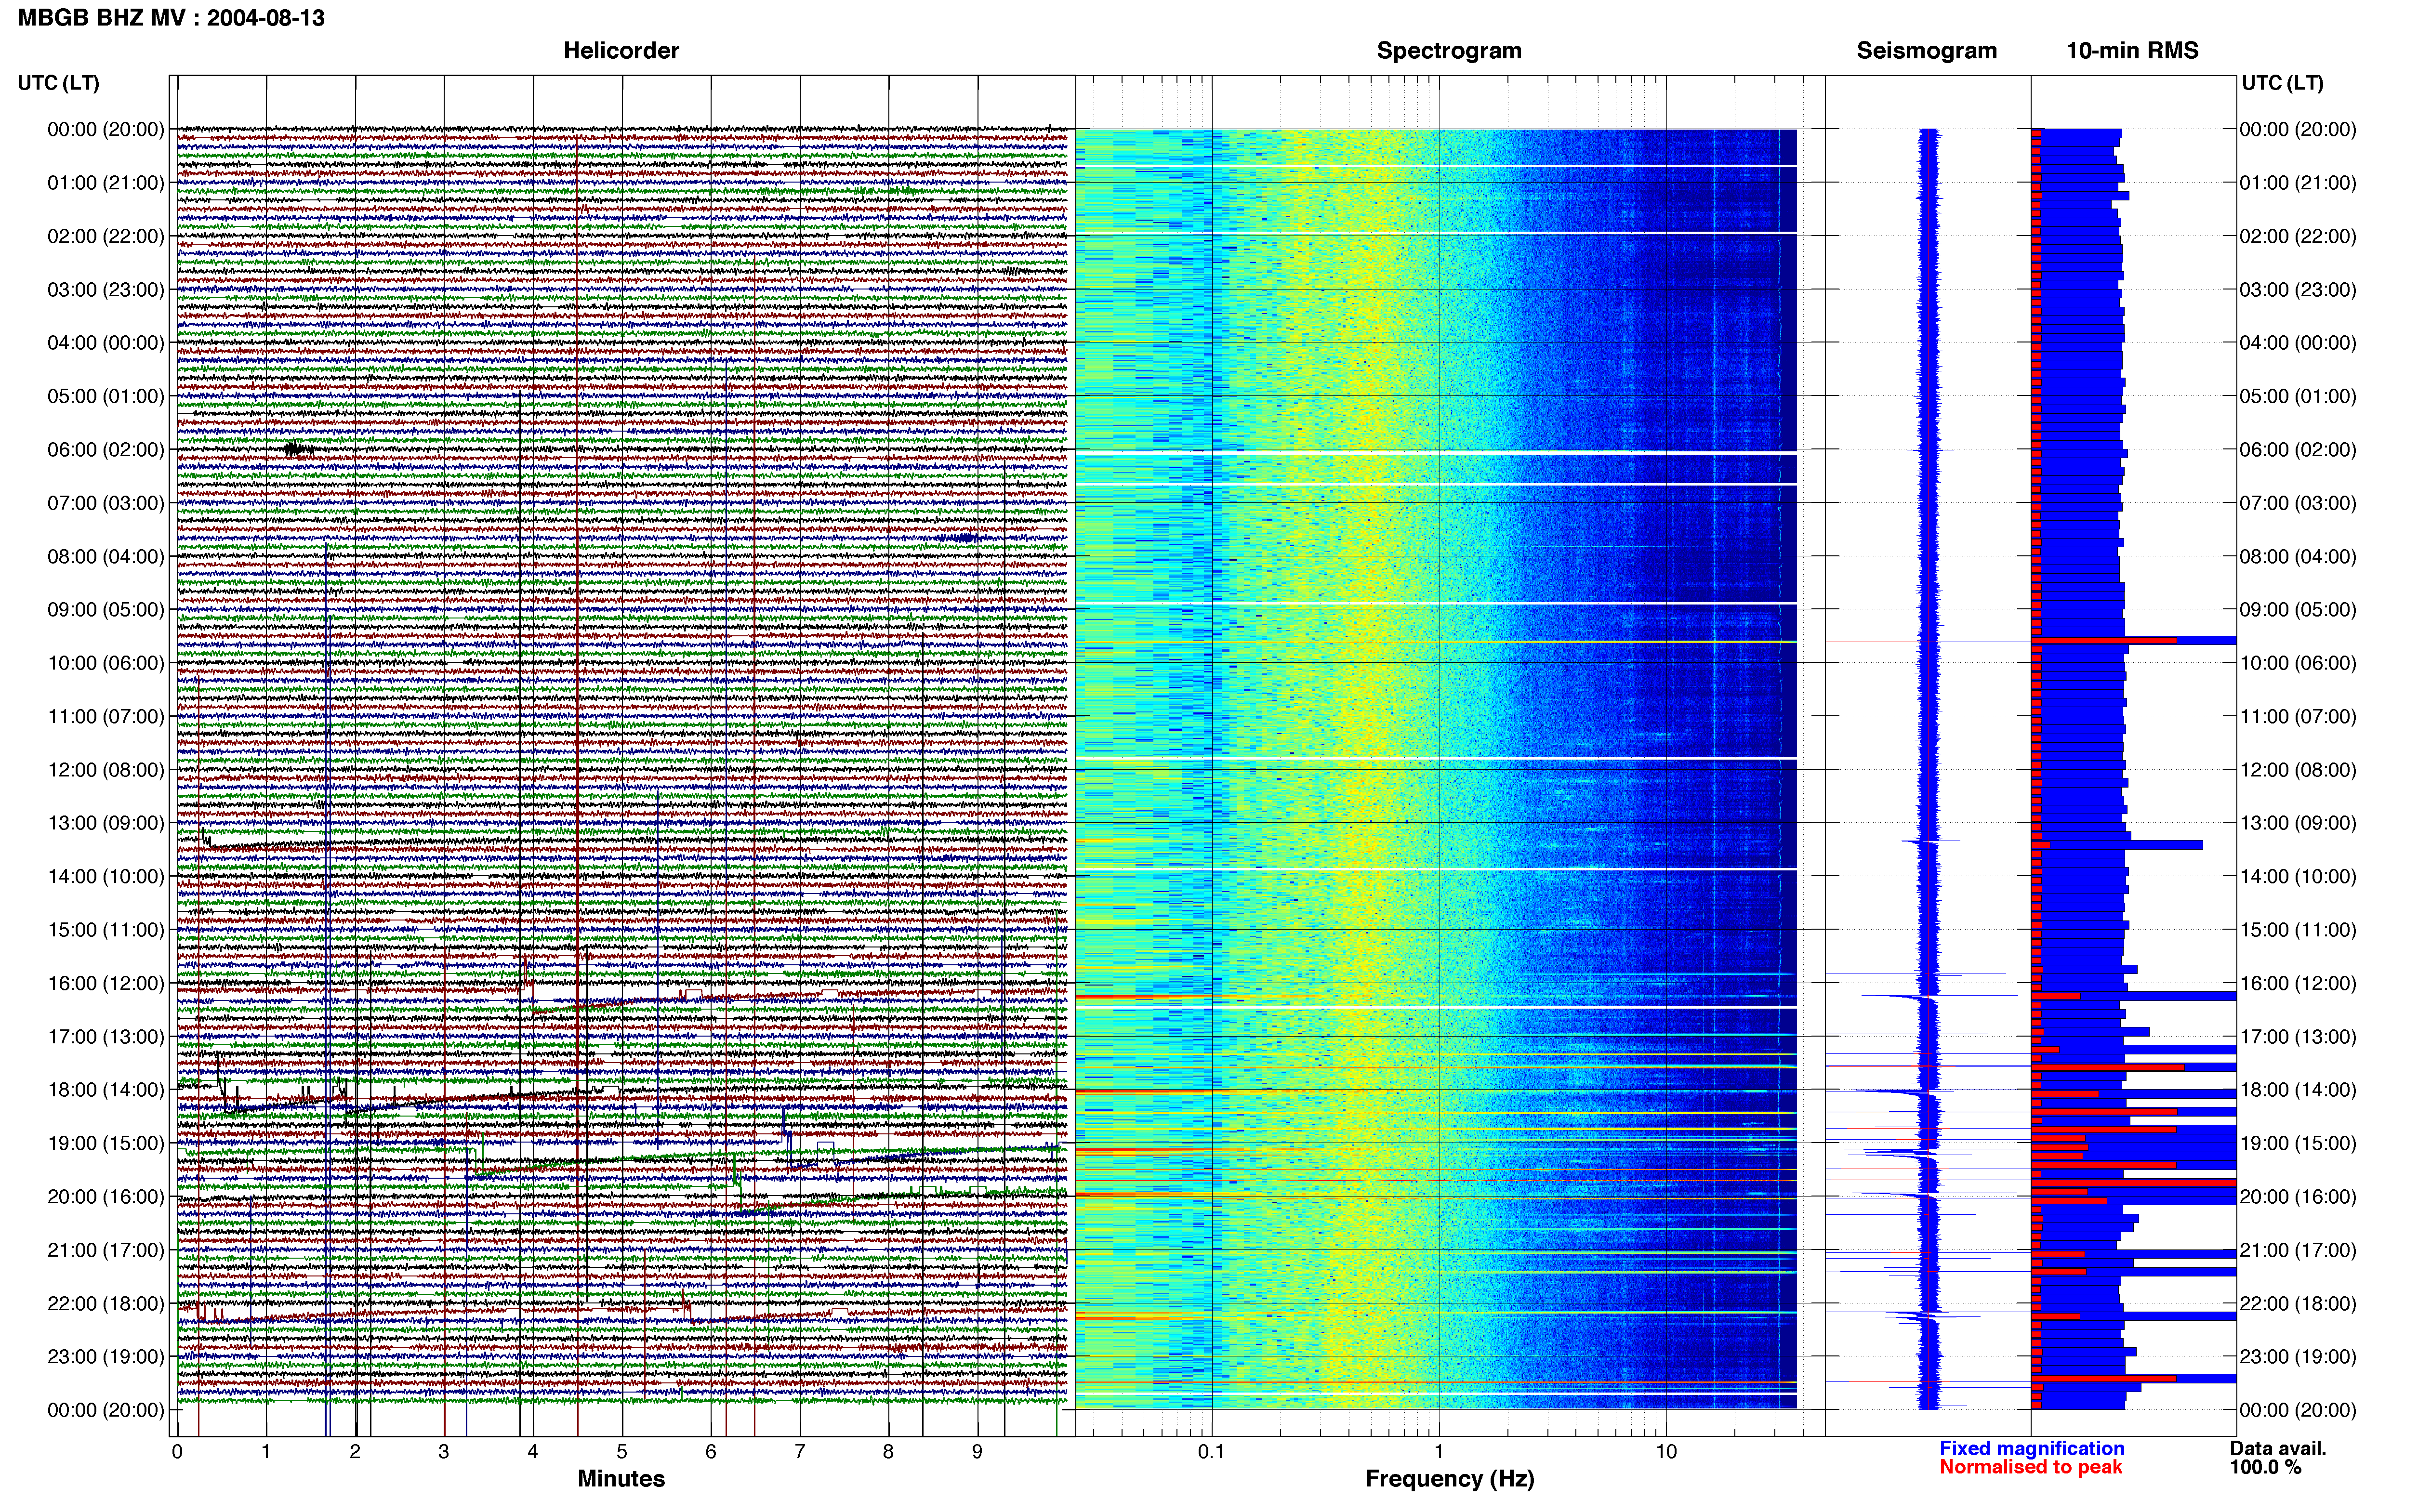
Task: Click the 'Seismogram' panel heading
Action: coord(1927,51)
